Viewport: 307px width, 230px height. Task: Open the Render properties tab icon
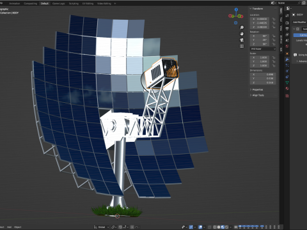[287, 23]
